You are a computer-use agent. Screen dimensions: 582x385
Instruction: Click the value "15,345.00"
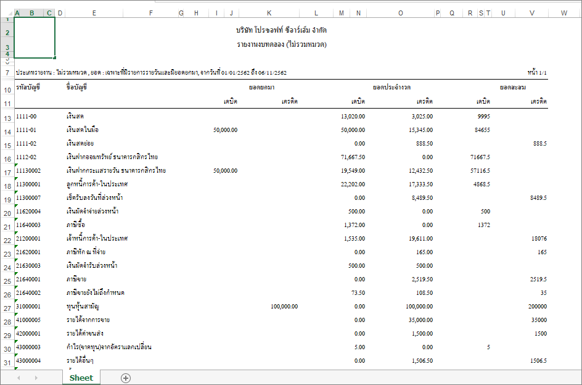pos(420,130)
